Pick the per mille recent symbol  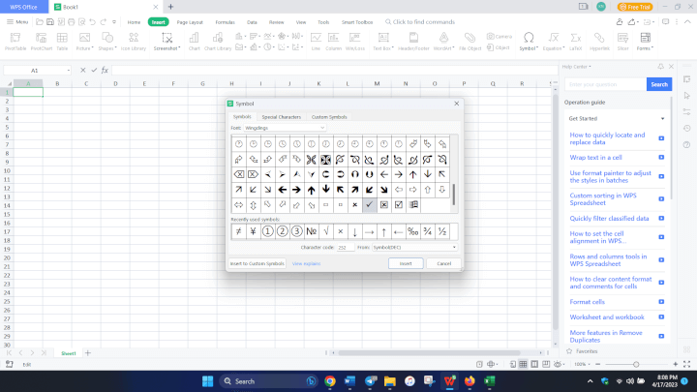pyautogui.click(x=413, y=231)
